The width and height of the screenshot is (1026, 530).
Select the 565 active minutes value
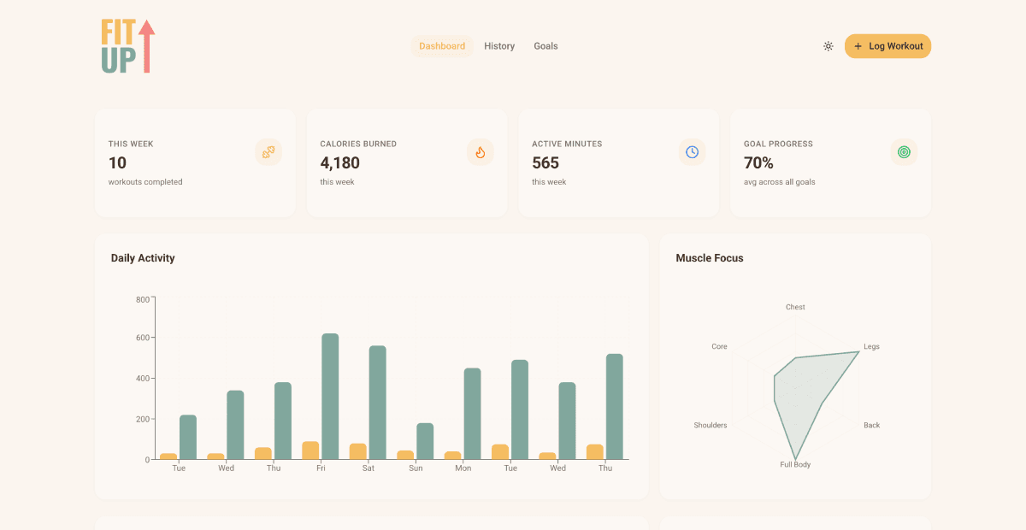tap(545, 162)
